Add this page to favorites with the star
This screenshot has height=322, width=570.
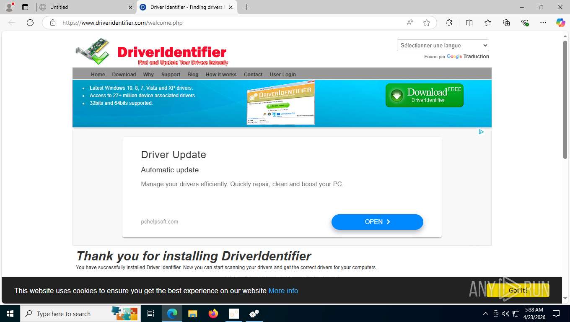click(x=427, y=23)
